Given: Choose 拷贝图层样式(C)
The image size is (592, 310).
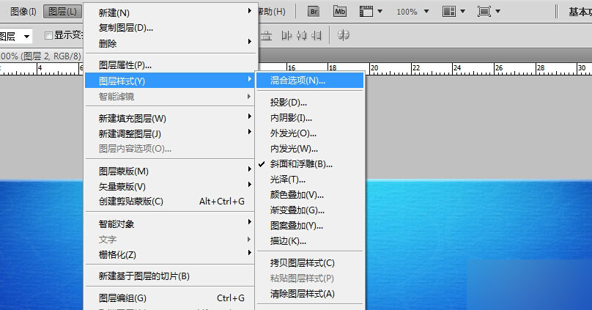Looking at the screenshot, I should [x=310, y=263].
